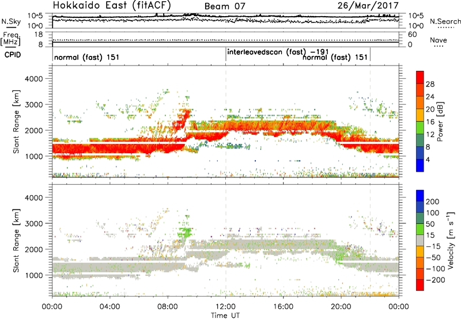Click the 'N.Sky' legend label

(11, 21)
